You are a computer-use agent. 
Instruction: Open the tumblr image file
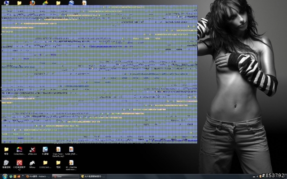[x=71, y=151]
